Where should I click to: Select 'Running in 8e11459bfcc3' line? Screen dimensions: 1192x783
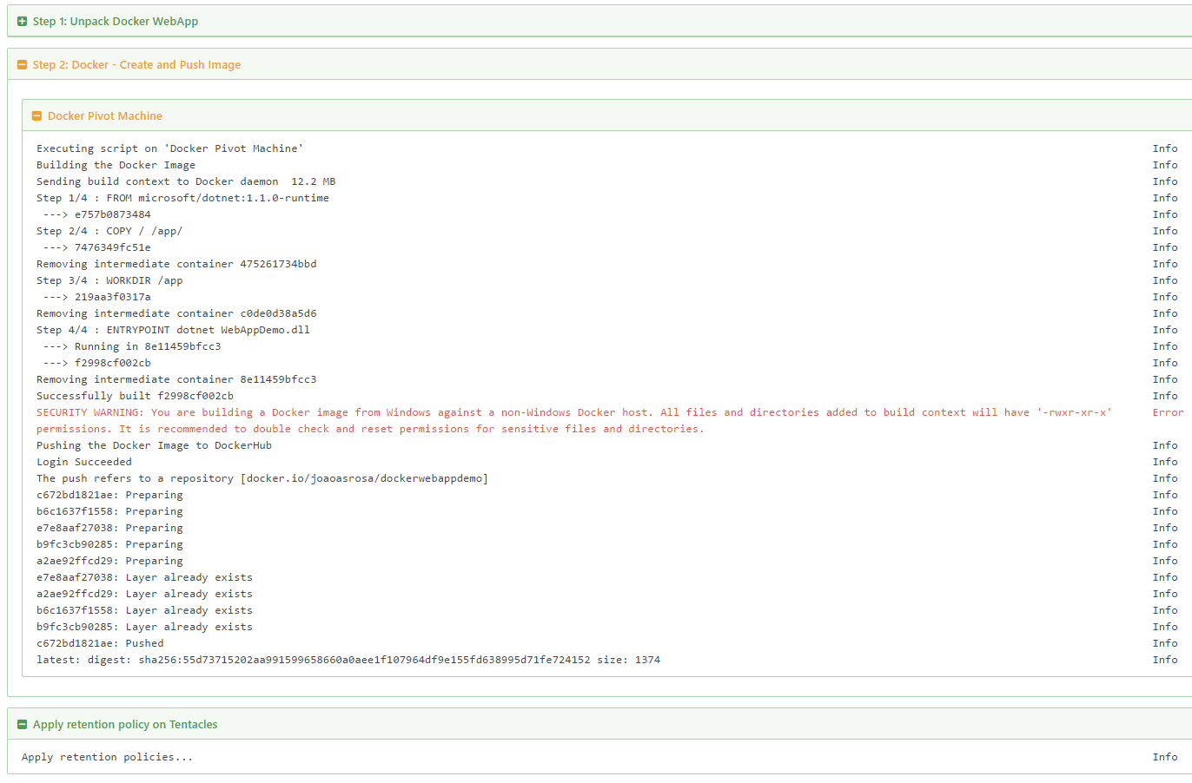pos(132,346)
